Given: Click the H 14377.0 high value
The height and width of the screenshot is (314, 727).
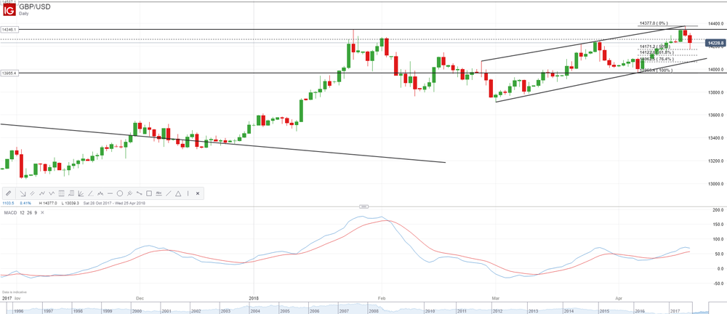Looking at the screenshot, I should tap(48, 203).
